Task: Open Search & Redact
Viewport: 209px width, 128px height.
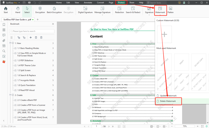Action: pyautogui.click(x=133, y=10)
